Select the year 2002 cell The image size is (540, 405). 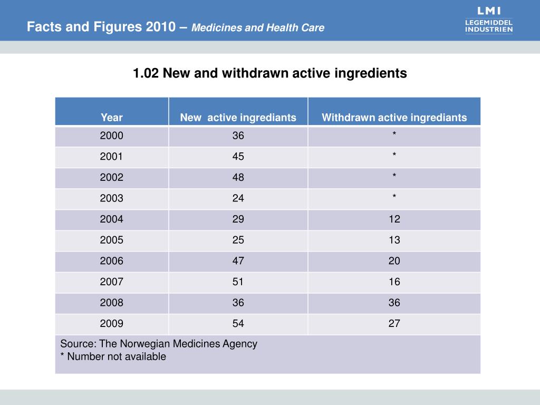[112, 177]
